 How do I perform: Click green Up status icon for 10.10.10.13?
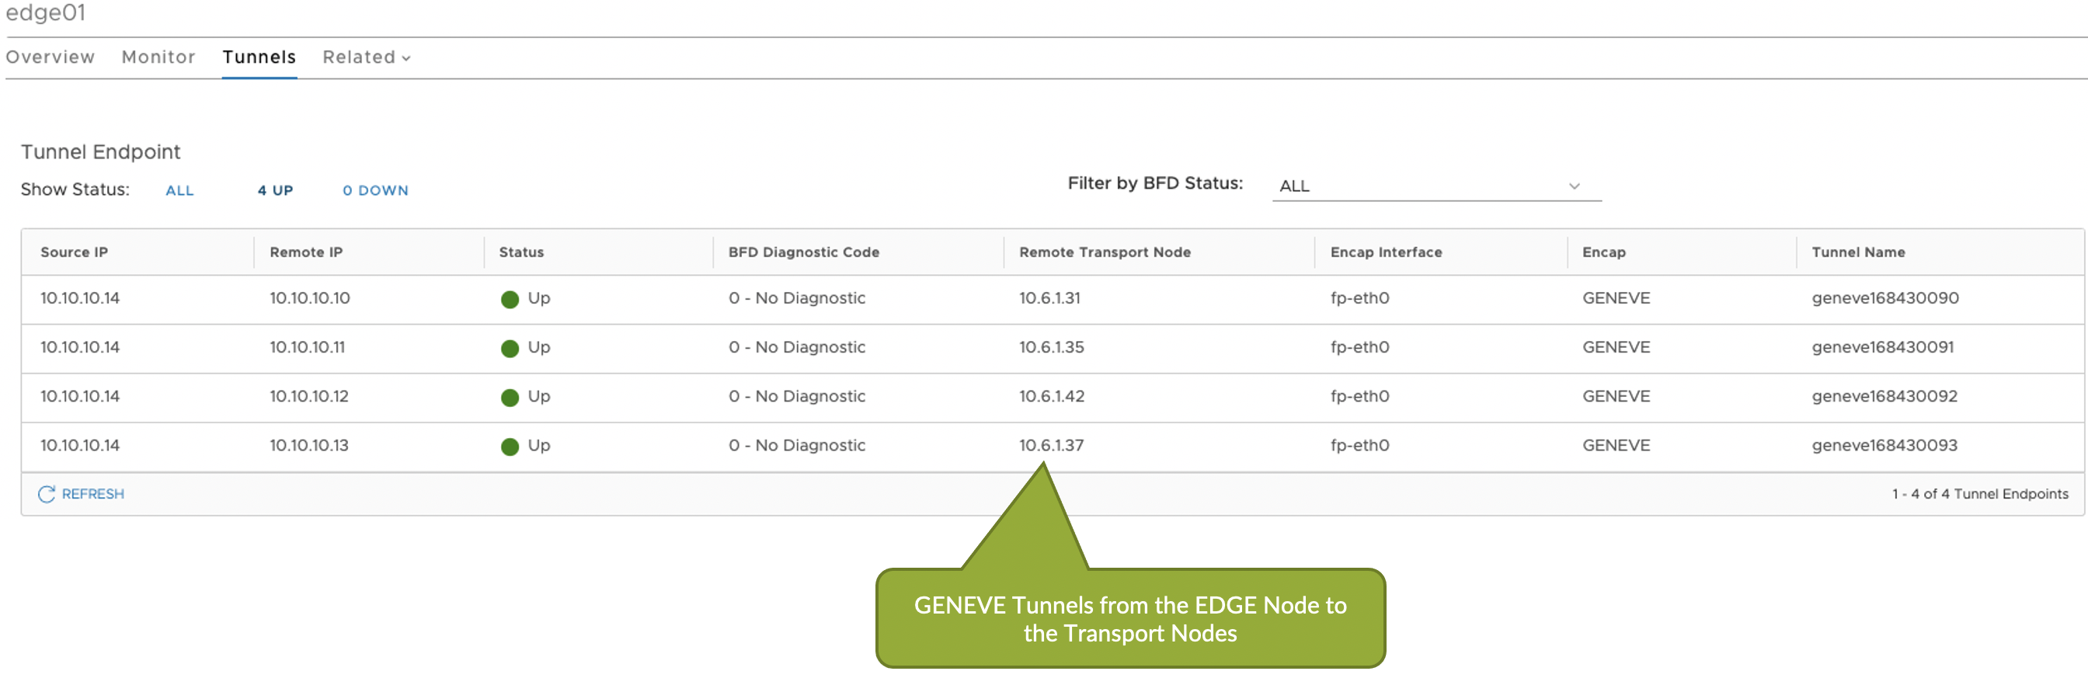tap(509, 447)
